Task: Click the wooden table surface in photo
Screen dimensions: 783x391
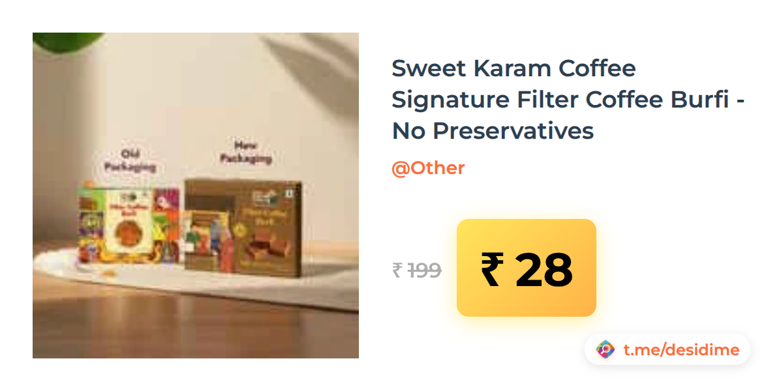Action: click(196, 332)
